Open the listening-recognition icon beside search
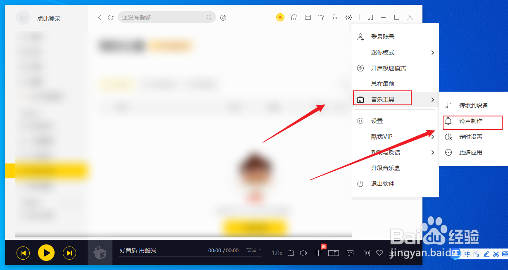The image size is (508, 270). point(223,17)
